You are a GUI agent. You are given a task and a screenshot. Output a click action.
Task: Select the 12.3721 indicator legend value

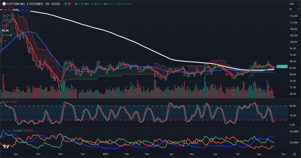pos(28,131)
